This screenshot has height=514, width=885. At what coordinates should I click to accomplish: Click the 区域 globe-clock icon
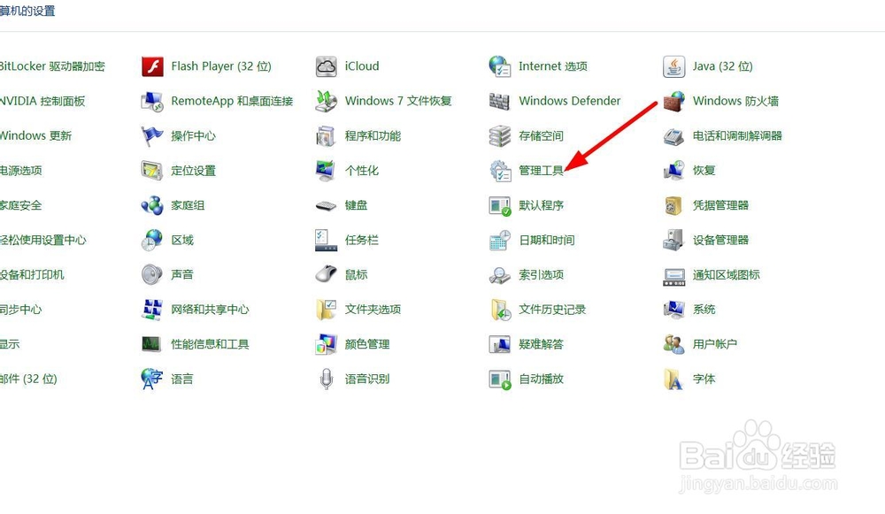click(x=152, y=241)
